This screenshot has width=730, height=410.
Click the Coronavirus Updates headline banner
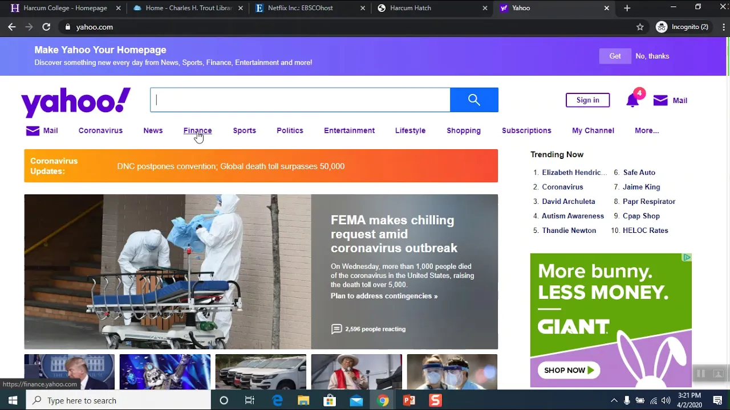pos(261,166)
